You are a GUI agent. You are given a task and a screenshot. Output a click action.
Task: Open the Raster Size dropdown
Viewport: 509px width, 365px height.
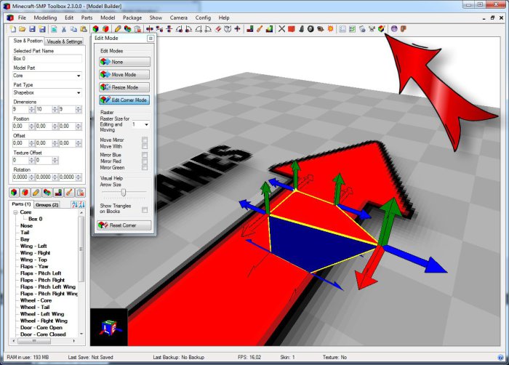click(x=146, y=124)
